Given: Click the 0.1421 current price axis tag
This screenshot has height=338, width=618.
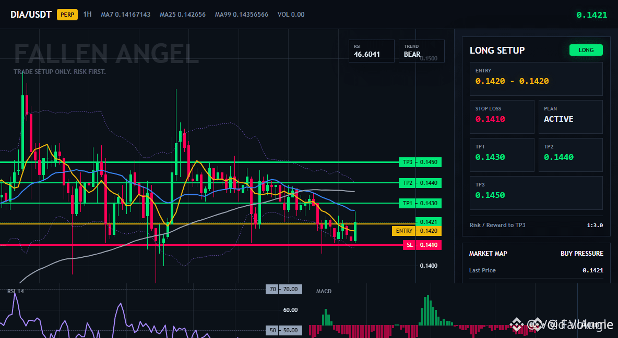Looking at the screenshot, I should [x=429, y=222].
